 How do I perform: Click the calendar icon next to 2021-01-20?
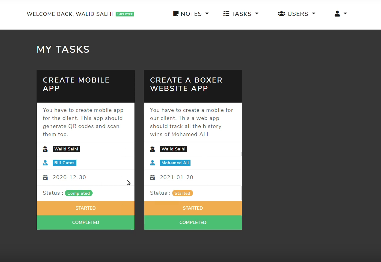(x=152, y=177)
